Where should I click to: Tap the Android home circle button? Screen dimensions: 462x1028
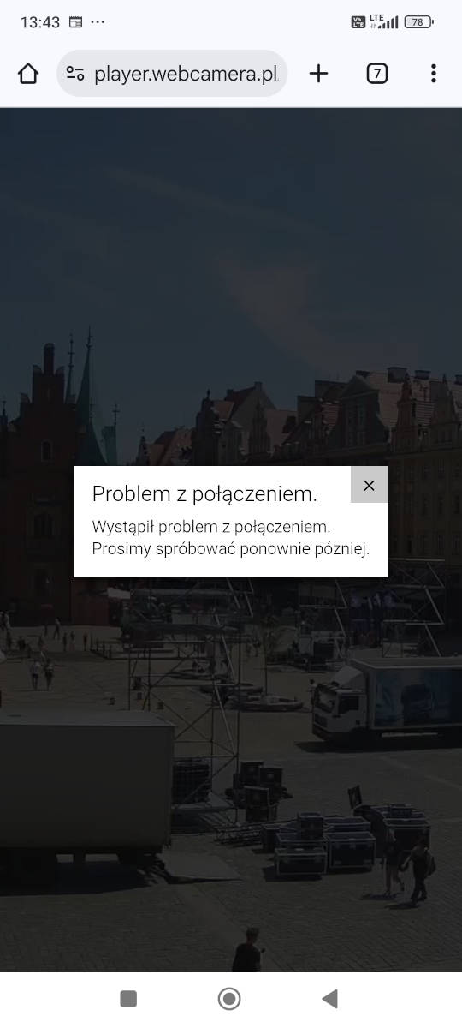[x=229, y=998]
